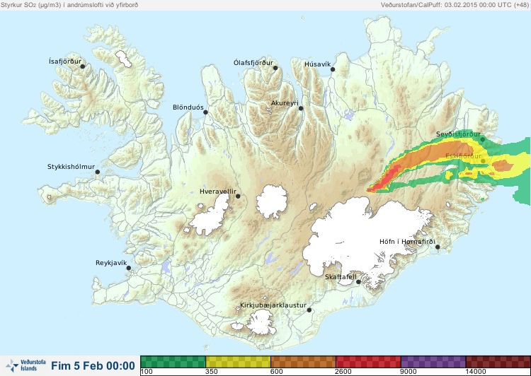This screenshot has height=376, width=531.
Task: Click the black dot marking Ólafsfjörður
Action: click(x=275, y=68)
